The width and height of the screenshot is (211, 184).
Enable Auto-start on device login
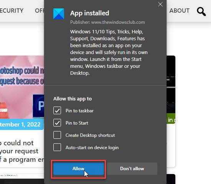pyautogui.click(x=57, y=147)
